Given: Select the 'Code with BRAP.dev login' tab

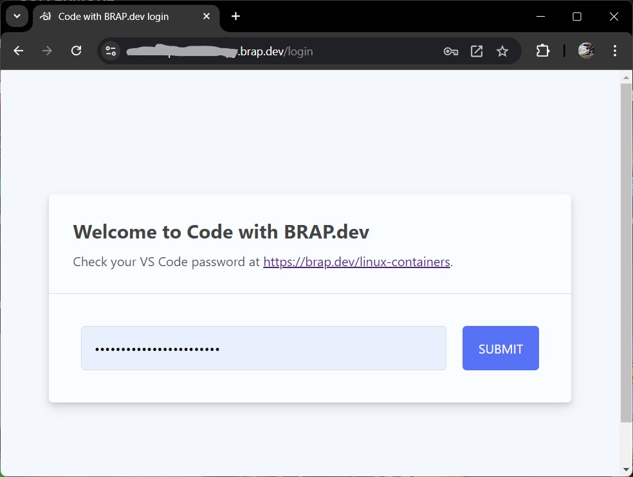Looking at the screenshot, I should pos(113,17).
